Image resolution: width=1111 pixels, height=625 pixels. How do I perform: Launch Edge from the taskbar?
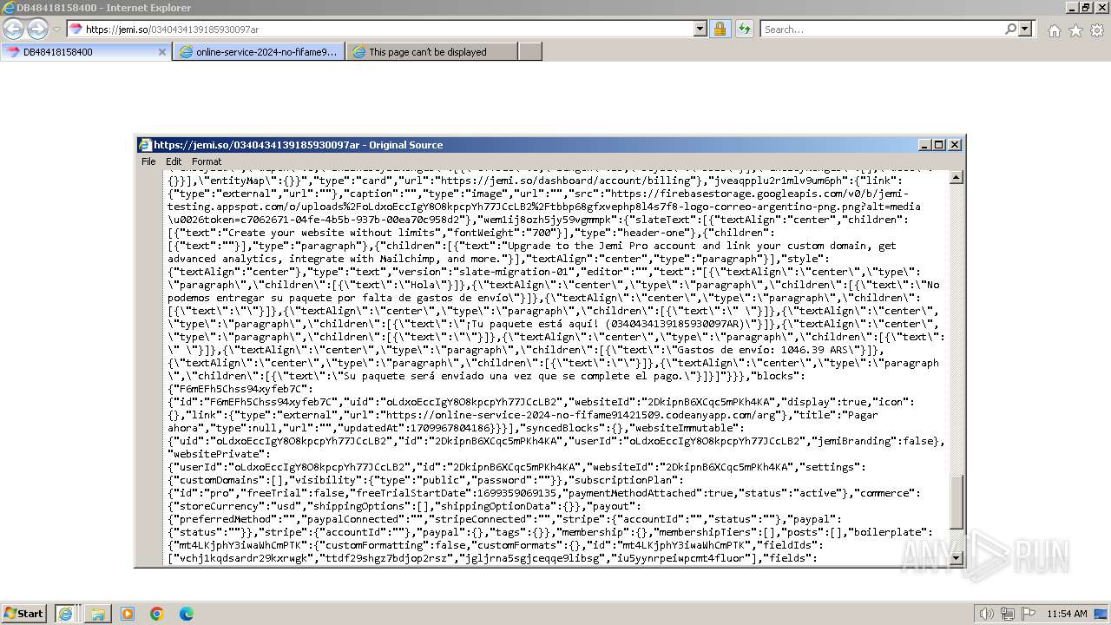[x=187, y=614]
